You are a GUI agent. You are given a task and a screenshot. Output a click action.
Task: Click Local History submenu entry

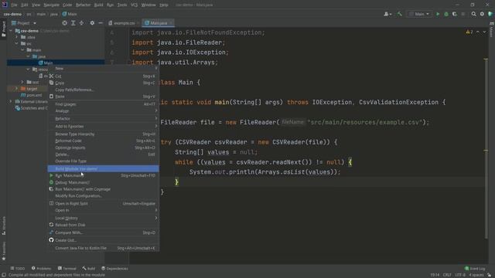(x=103, y=218)
